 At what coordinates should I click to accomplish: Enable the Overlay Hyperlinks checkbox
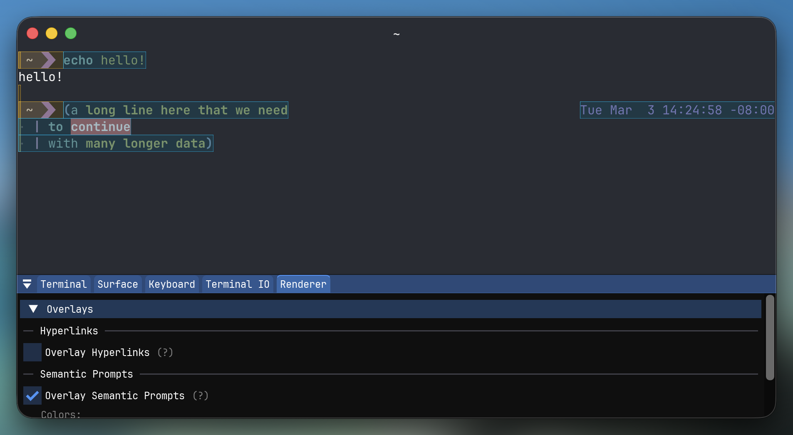click(x=32, y=352)
